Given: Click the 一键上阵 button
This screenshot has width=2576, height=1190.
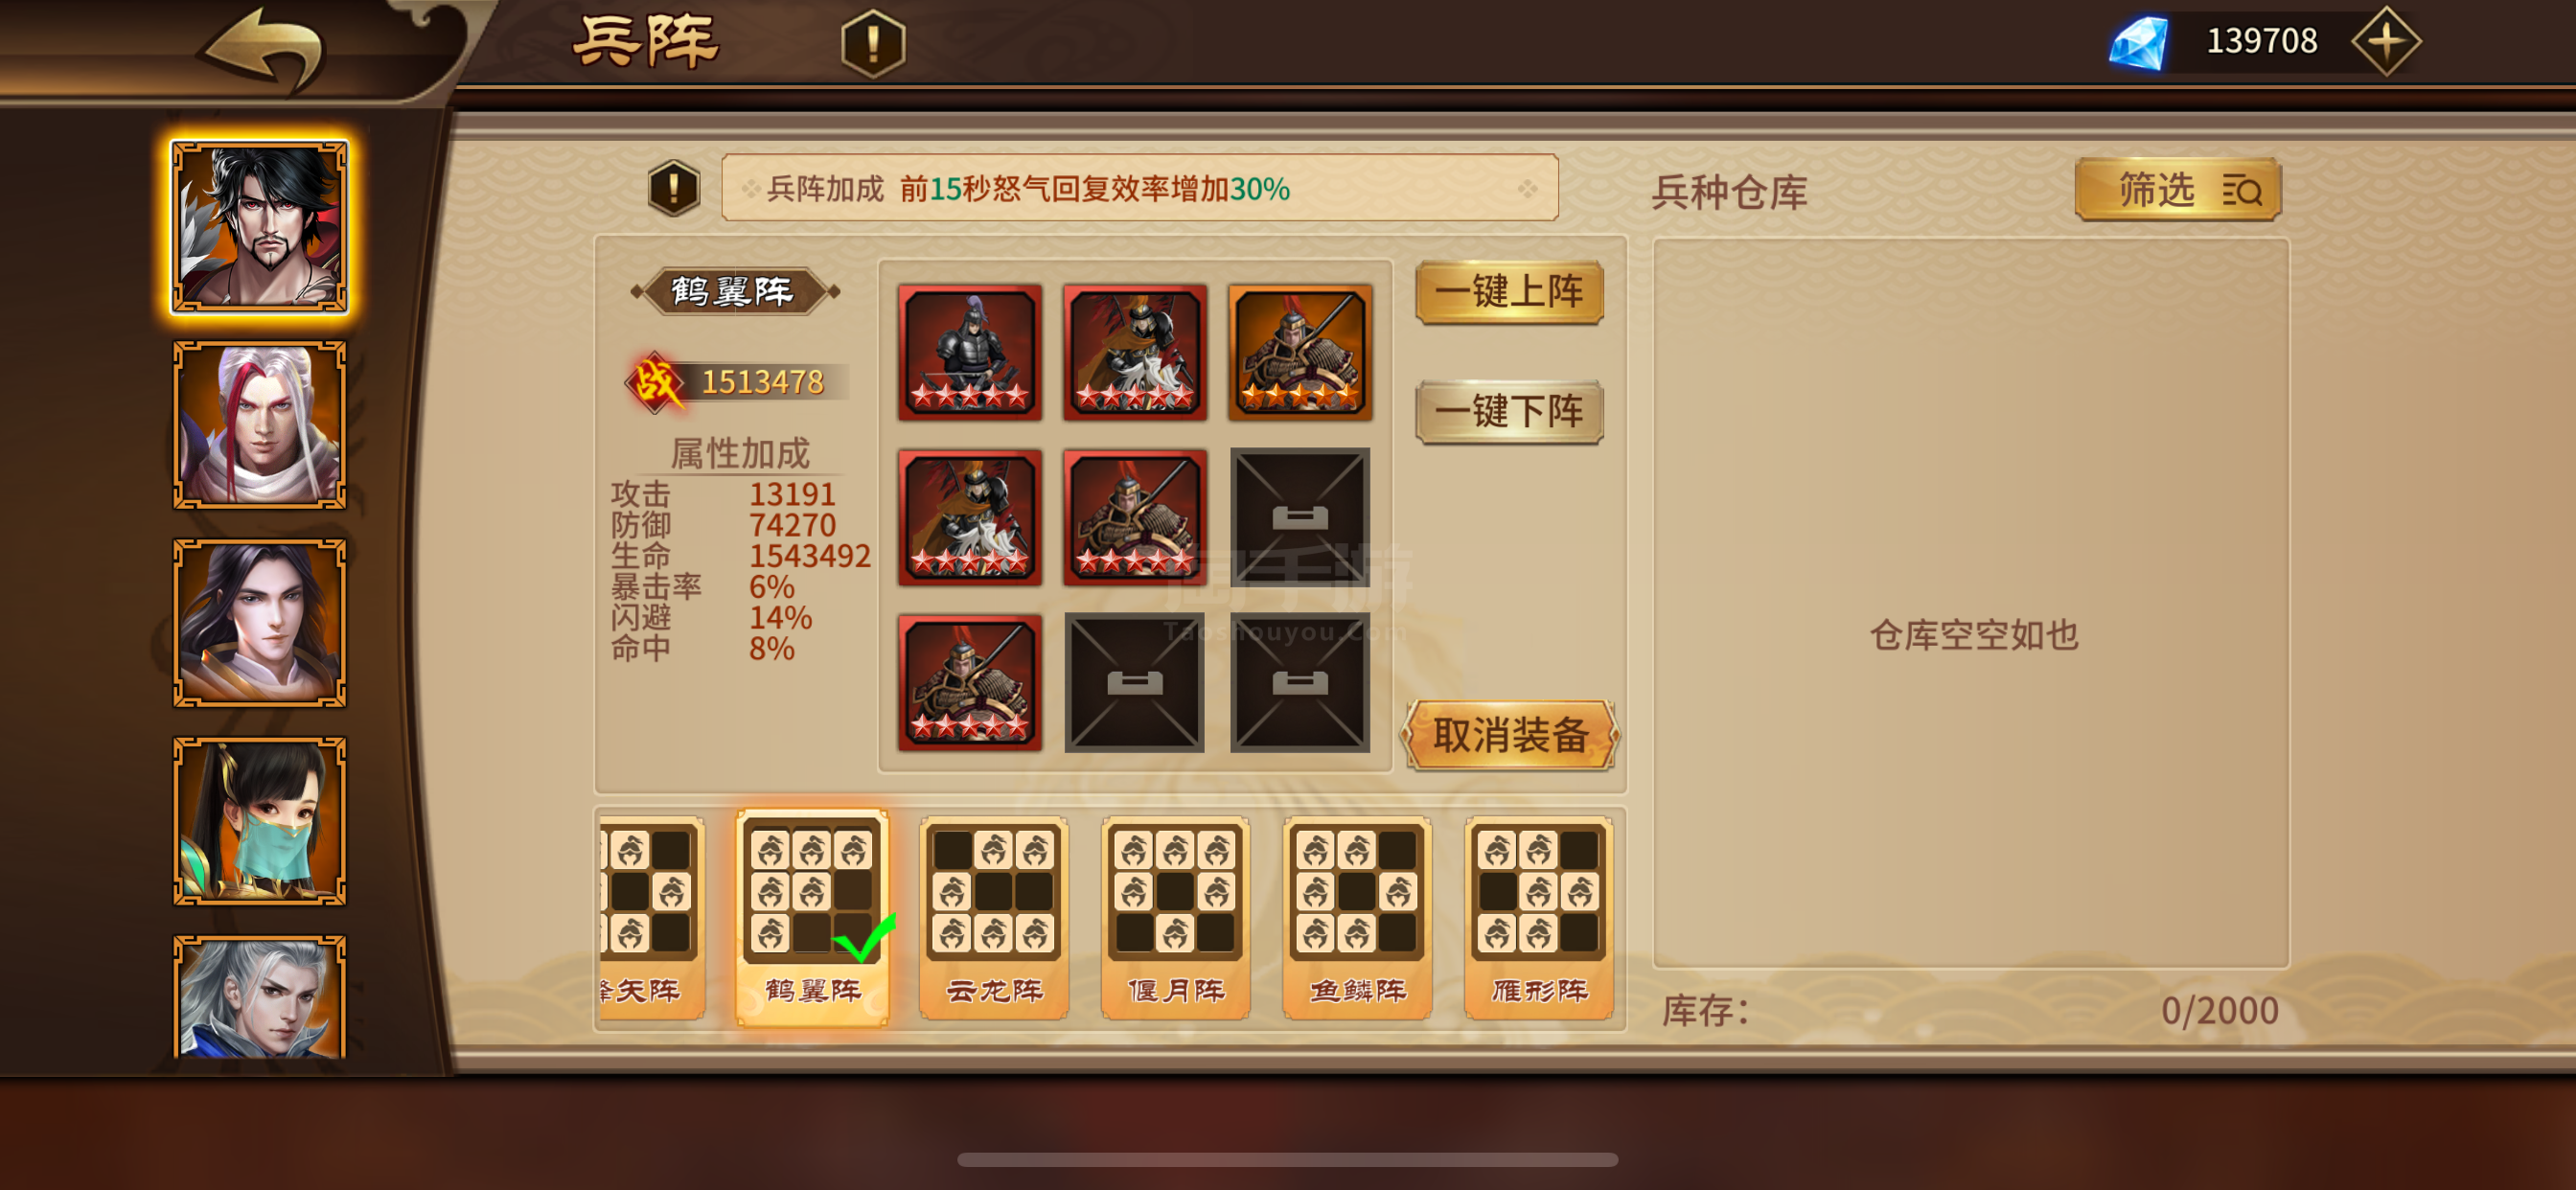Looking at the screenshot, I should [x=1509, y=292].
